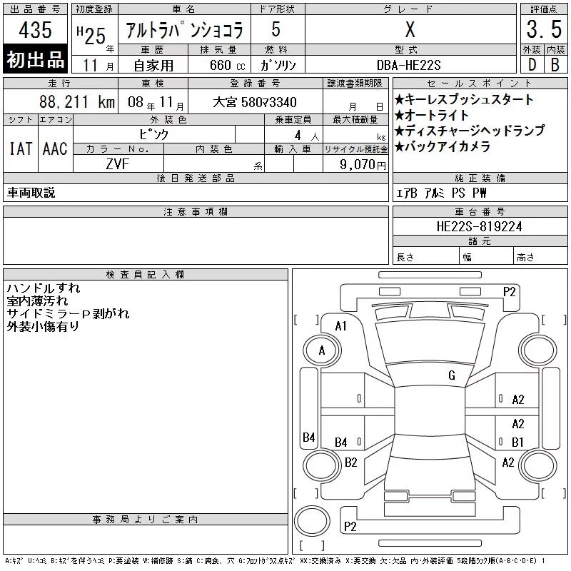Click the 事務局よりご案内 header
The height and width of the screenshot is (571, 571).
click(146, 520)
